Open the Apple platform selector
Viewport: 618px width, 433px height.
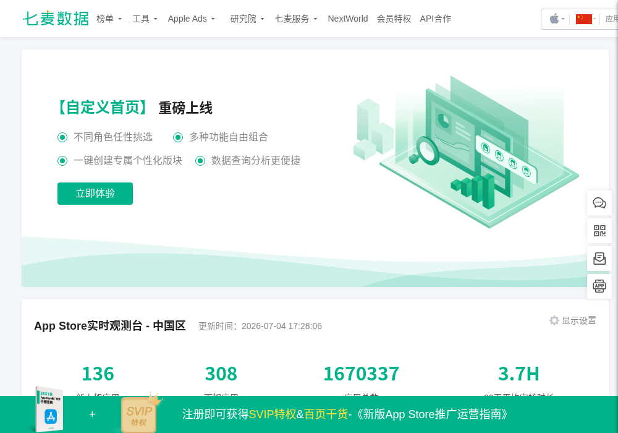click(557, 19)
